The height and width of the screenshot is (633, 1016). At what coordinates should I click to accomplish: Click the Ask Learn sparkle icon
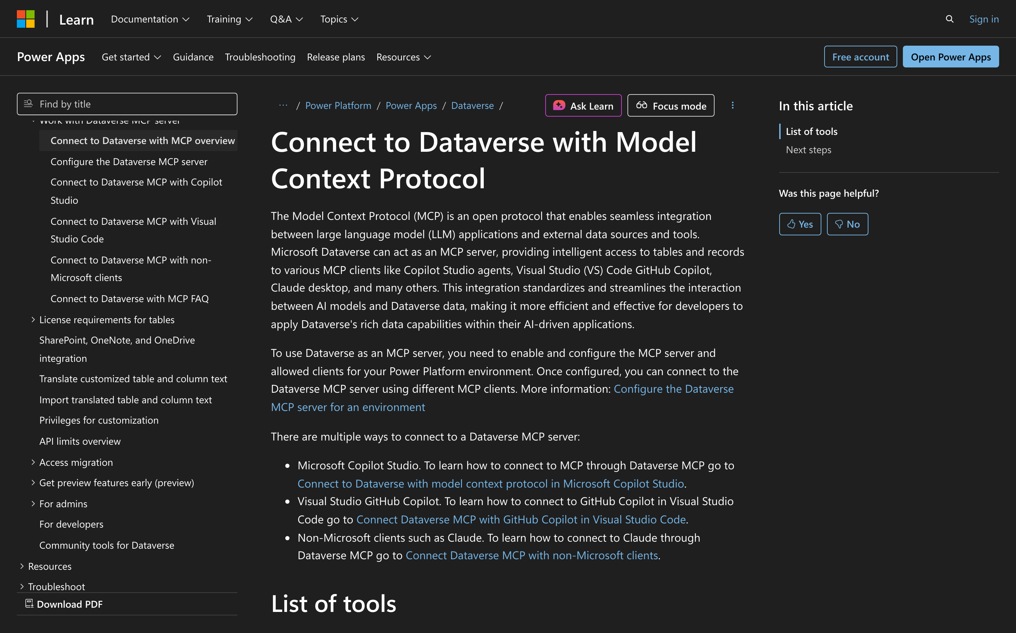559,105
